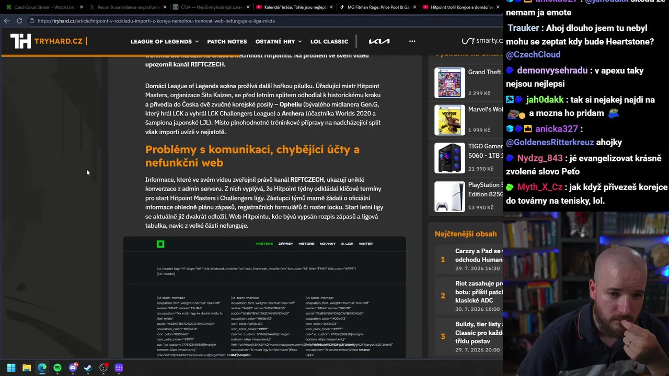Open the Marvel's Wolverine product title
Image resolution: width=669 pixels, height=376 pixels.
pyautogui.click(x=485, y=109)
